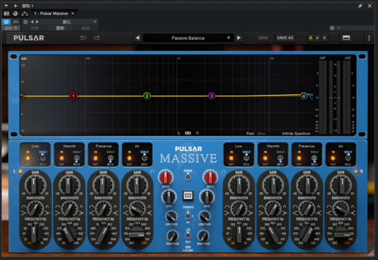Toggle the resize view icon in toolbar
The width and height of the screenshot is (378, 260).
click(x=346, y=38)
